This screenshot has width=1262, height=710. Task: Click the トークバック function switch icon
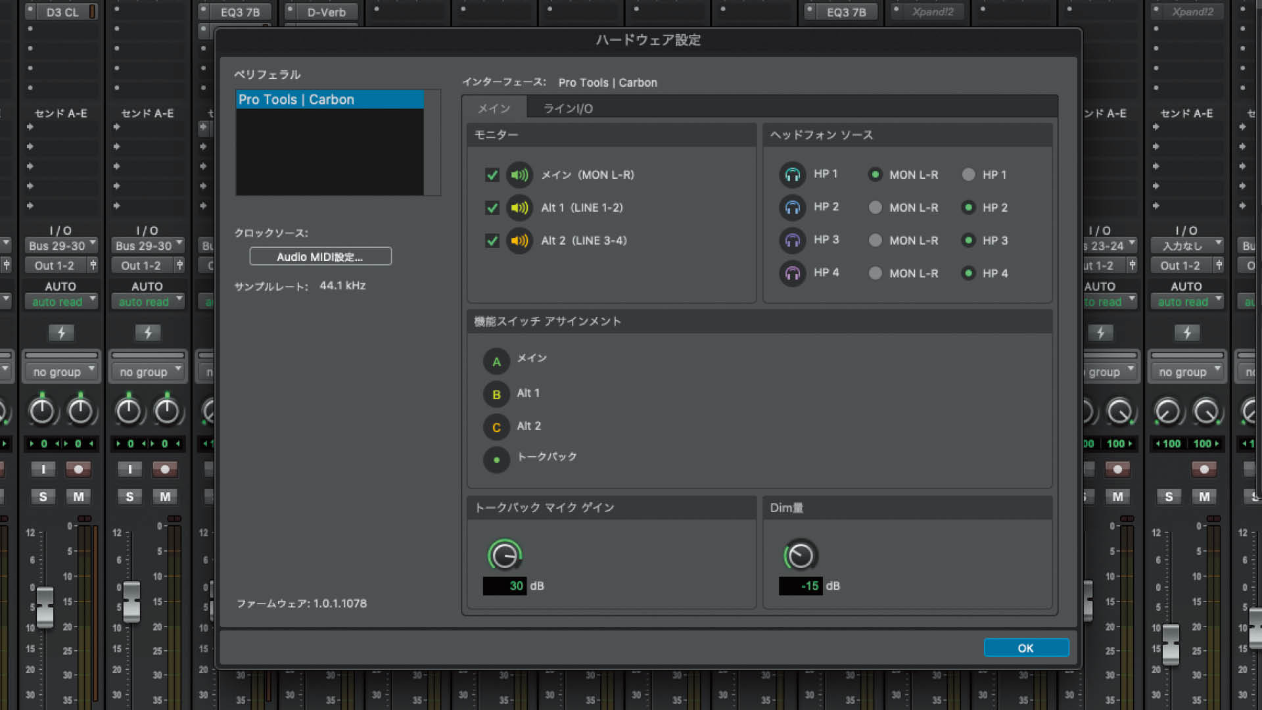[496, 460]
